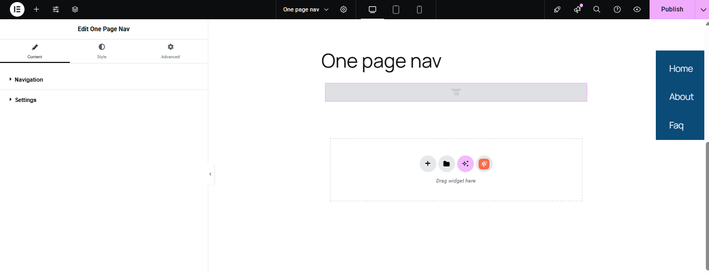
Task: Open template library folder button
Action: [x=446, y=164]
